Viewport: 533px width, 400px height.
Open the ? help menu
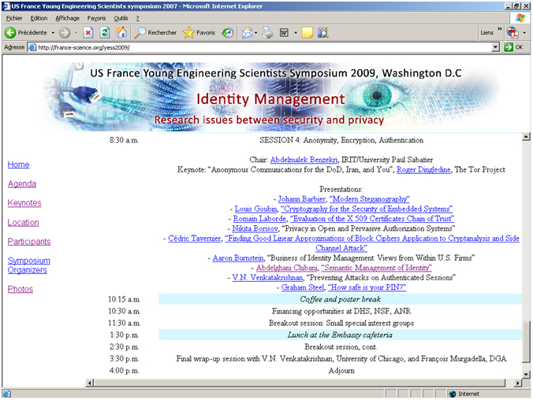click(x=138, y=18)
